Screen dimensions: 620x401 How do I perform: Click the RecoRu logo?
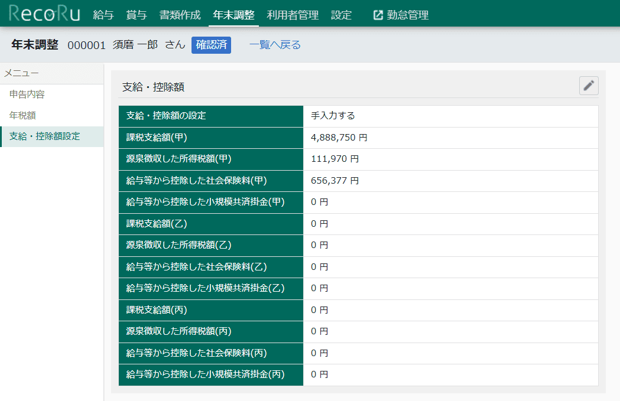coord(45,14)
